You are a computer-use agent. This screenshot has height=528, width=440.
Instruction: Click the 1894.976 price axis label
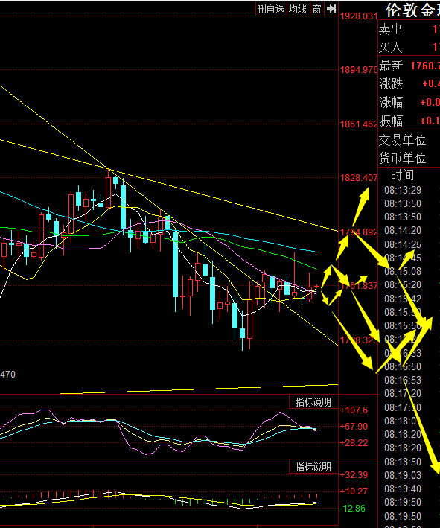click(x=359, y=70)
